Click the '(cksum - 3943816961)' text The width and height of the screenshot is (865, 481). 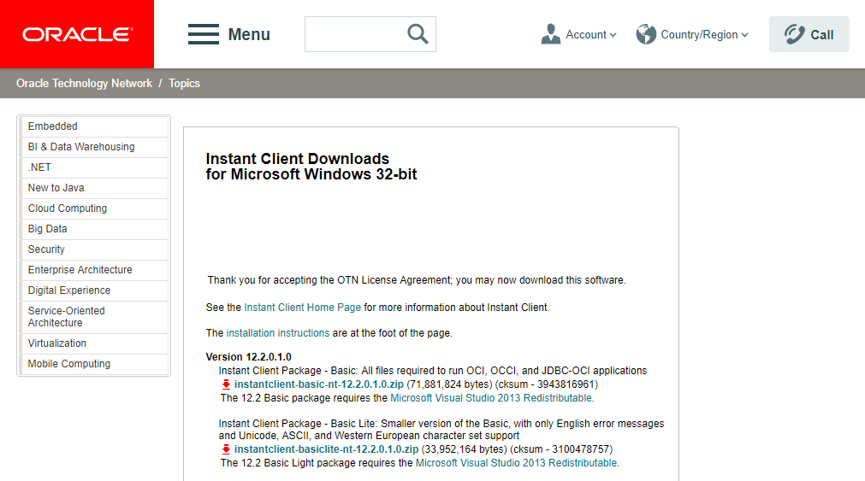546,384
